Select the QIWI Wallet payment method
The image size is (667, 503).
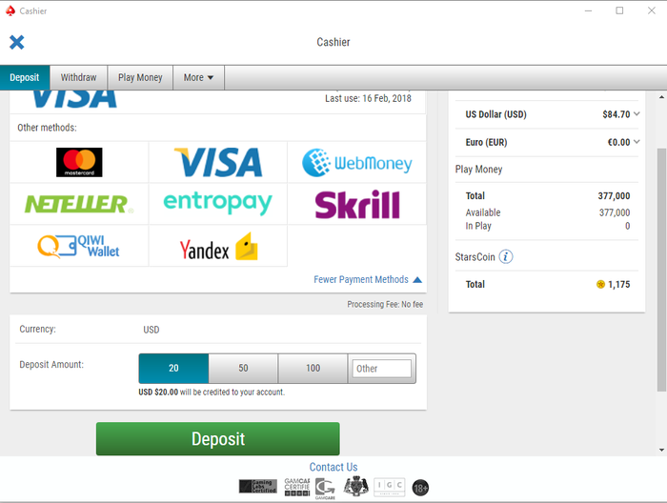tap(79, 246)
